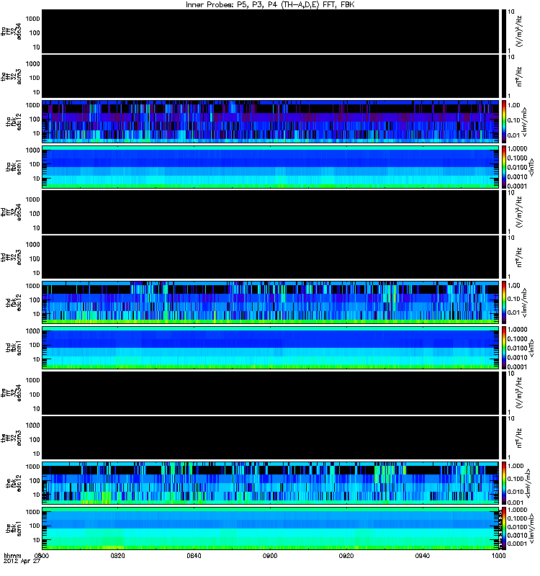The image size is (540, 576).
Task: Click the 'tha fff 32 scm3' panel label
Action: 11,76
